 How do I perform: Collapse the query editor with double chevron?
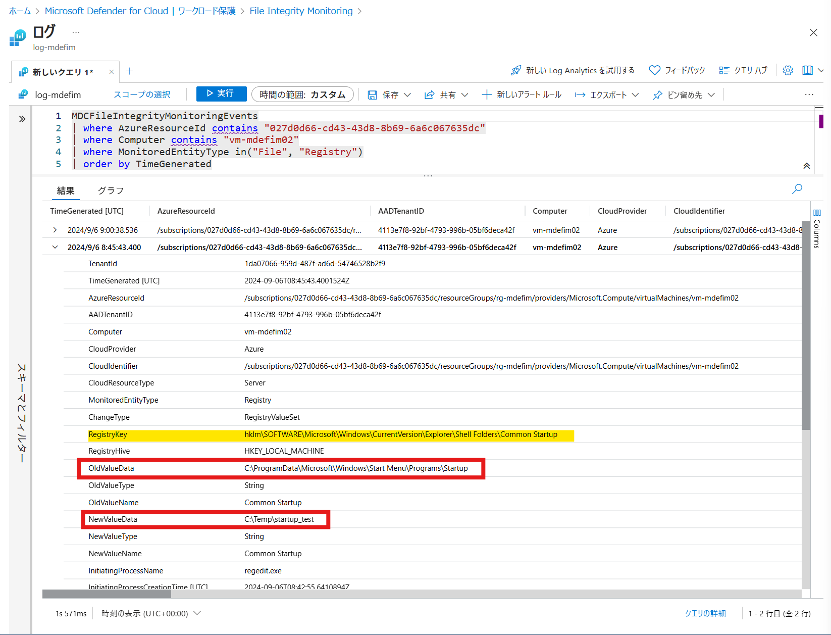pyautogui.click(x=807, y=166)
